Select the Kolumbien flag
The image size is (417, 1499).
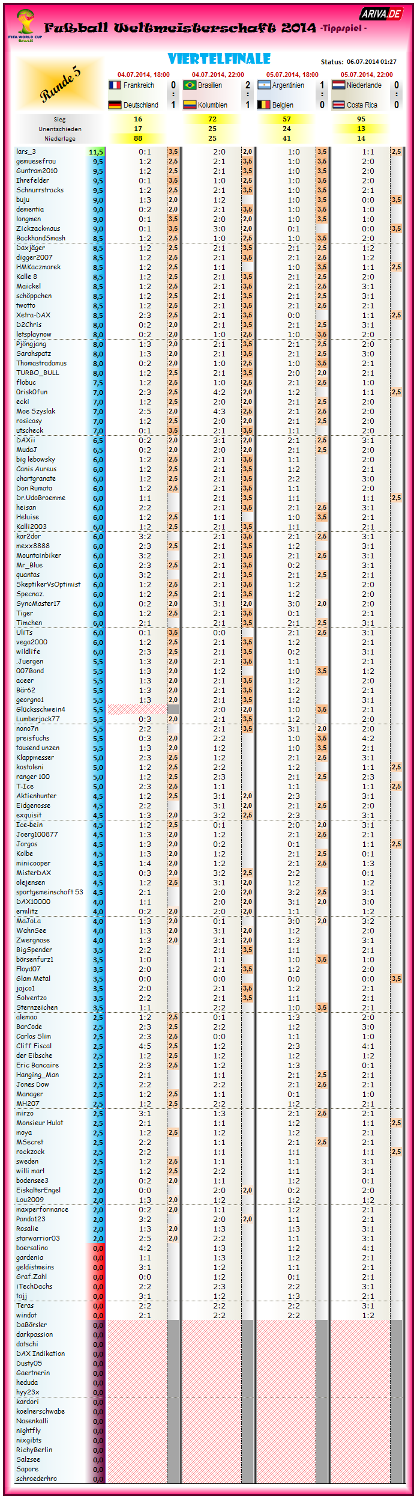(x=190, y=105)
